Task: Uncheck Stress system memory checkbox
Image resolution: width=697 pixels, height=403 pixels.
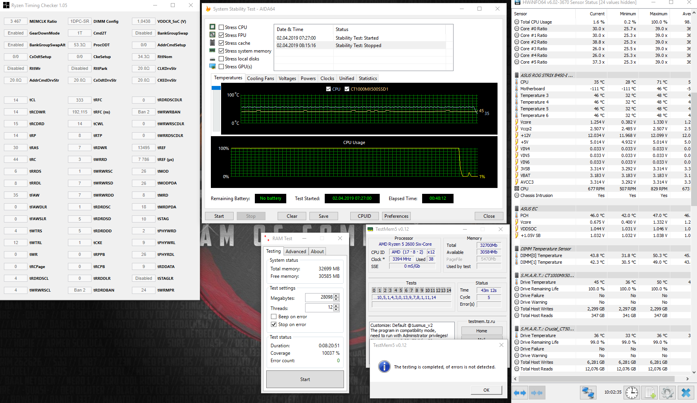Action: (221, 51)
